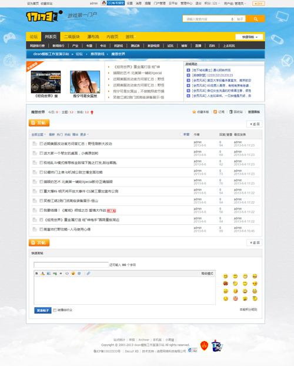Click the insert image editor icon
The image size is (294, 366).
tap(49, 274)
